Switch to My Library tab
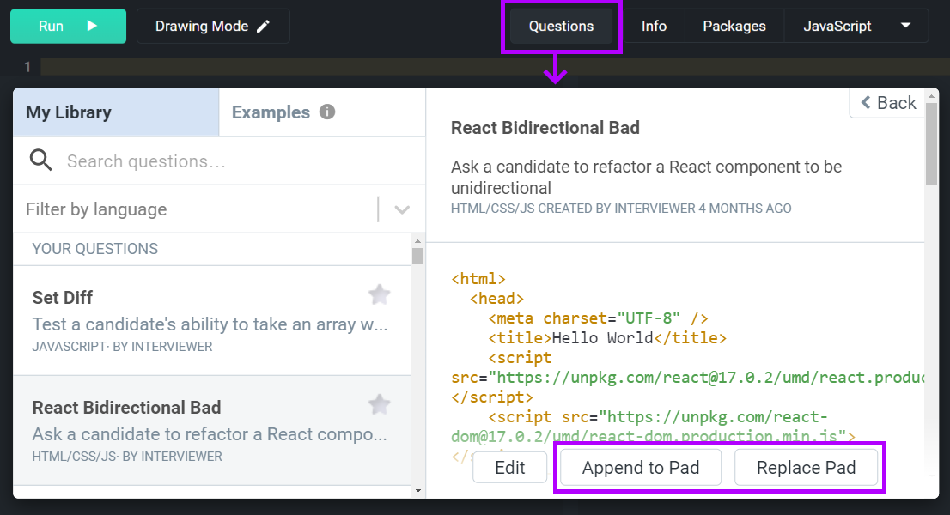Screen dimensions: 950x515 click(x=116, y=112)
